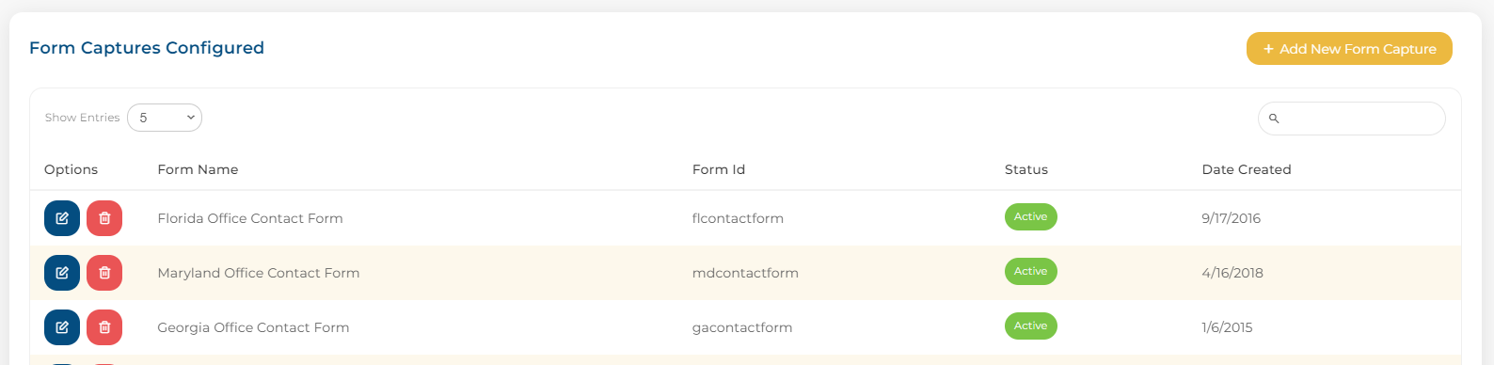Click Active badge for Maryland form

[1031, 271]
